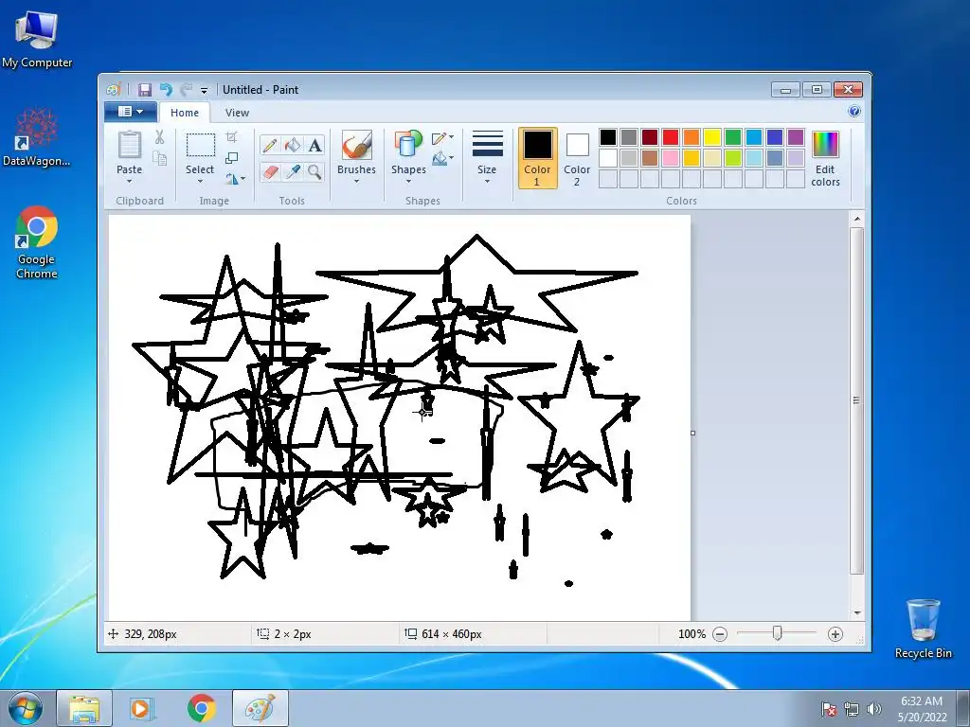
Task: Click the 100% zoom level text
Action: pos(692,633)
